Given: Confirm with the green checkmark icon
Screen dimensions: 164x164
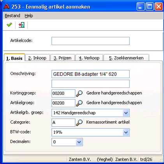Looking at the screenshot, I should pos(9,24).
